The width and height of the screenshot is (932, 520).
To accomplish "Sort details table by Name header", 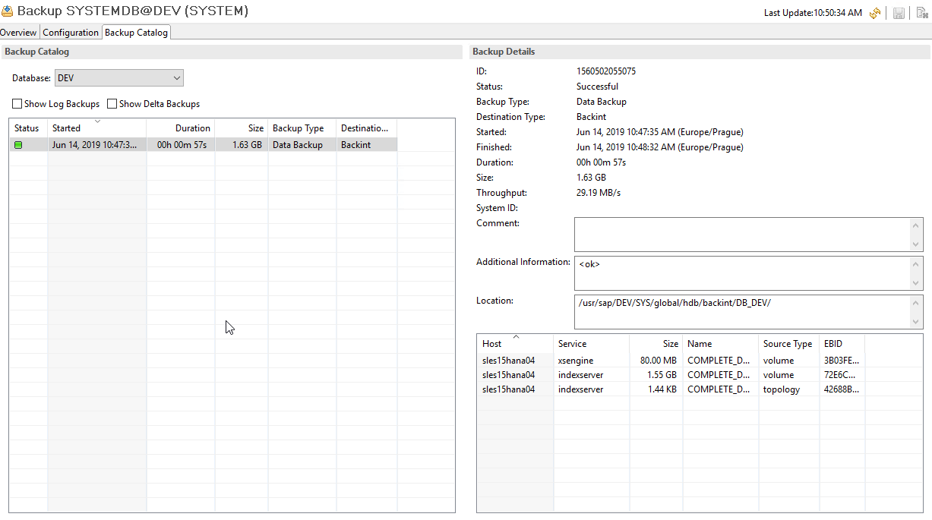I will [x=720, y=344].
